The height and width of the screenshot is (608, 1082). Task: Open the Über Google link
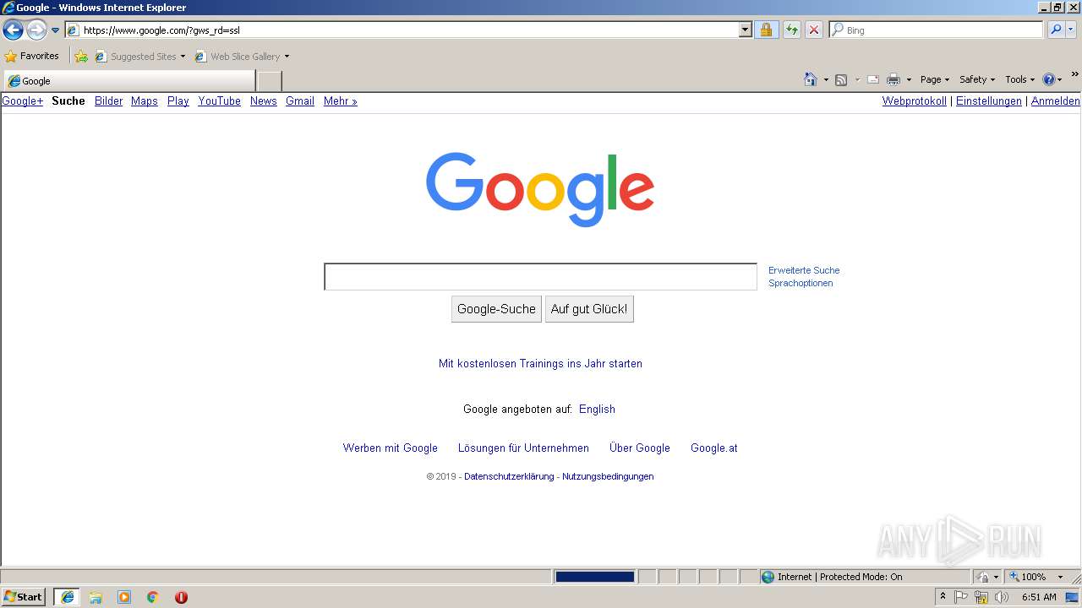pos(640,448)
